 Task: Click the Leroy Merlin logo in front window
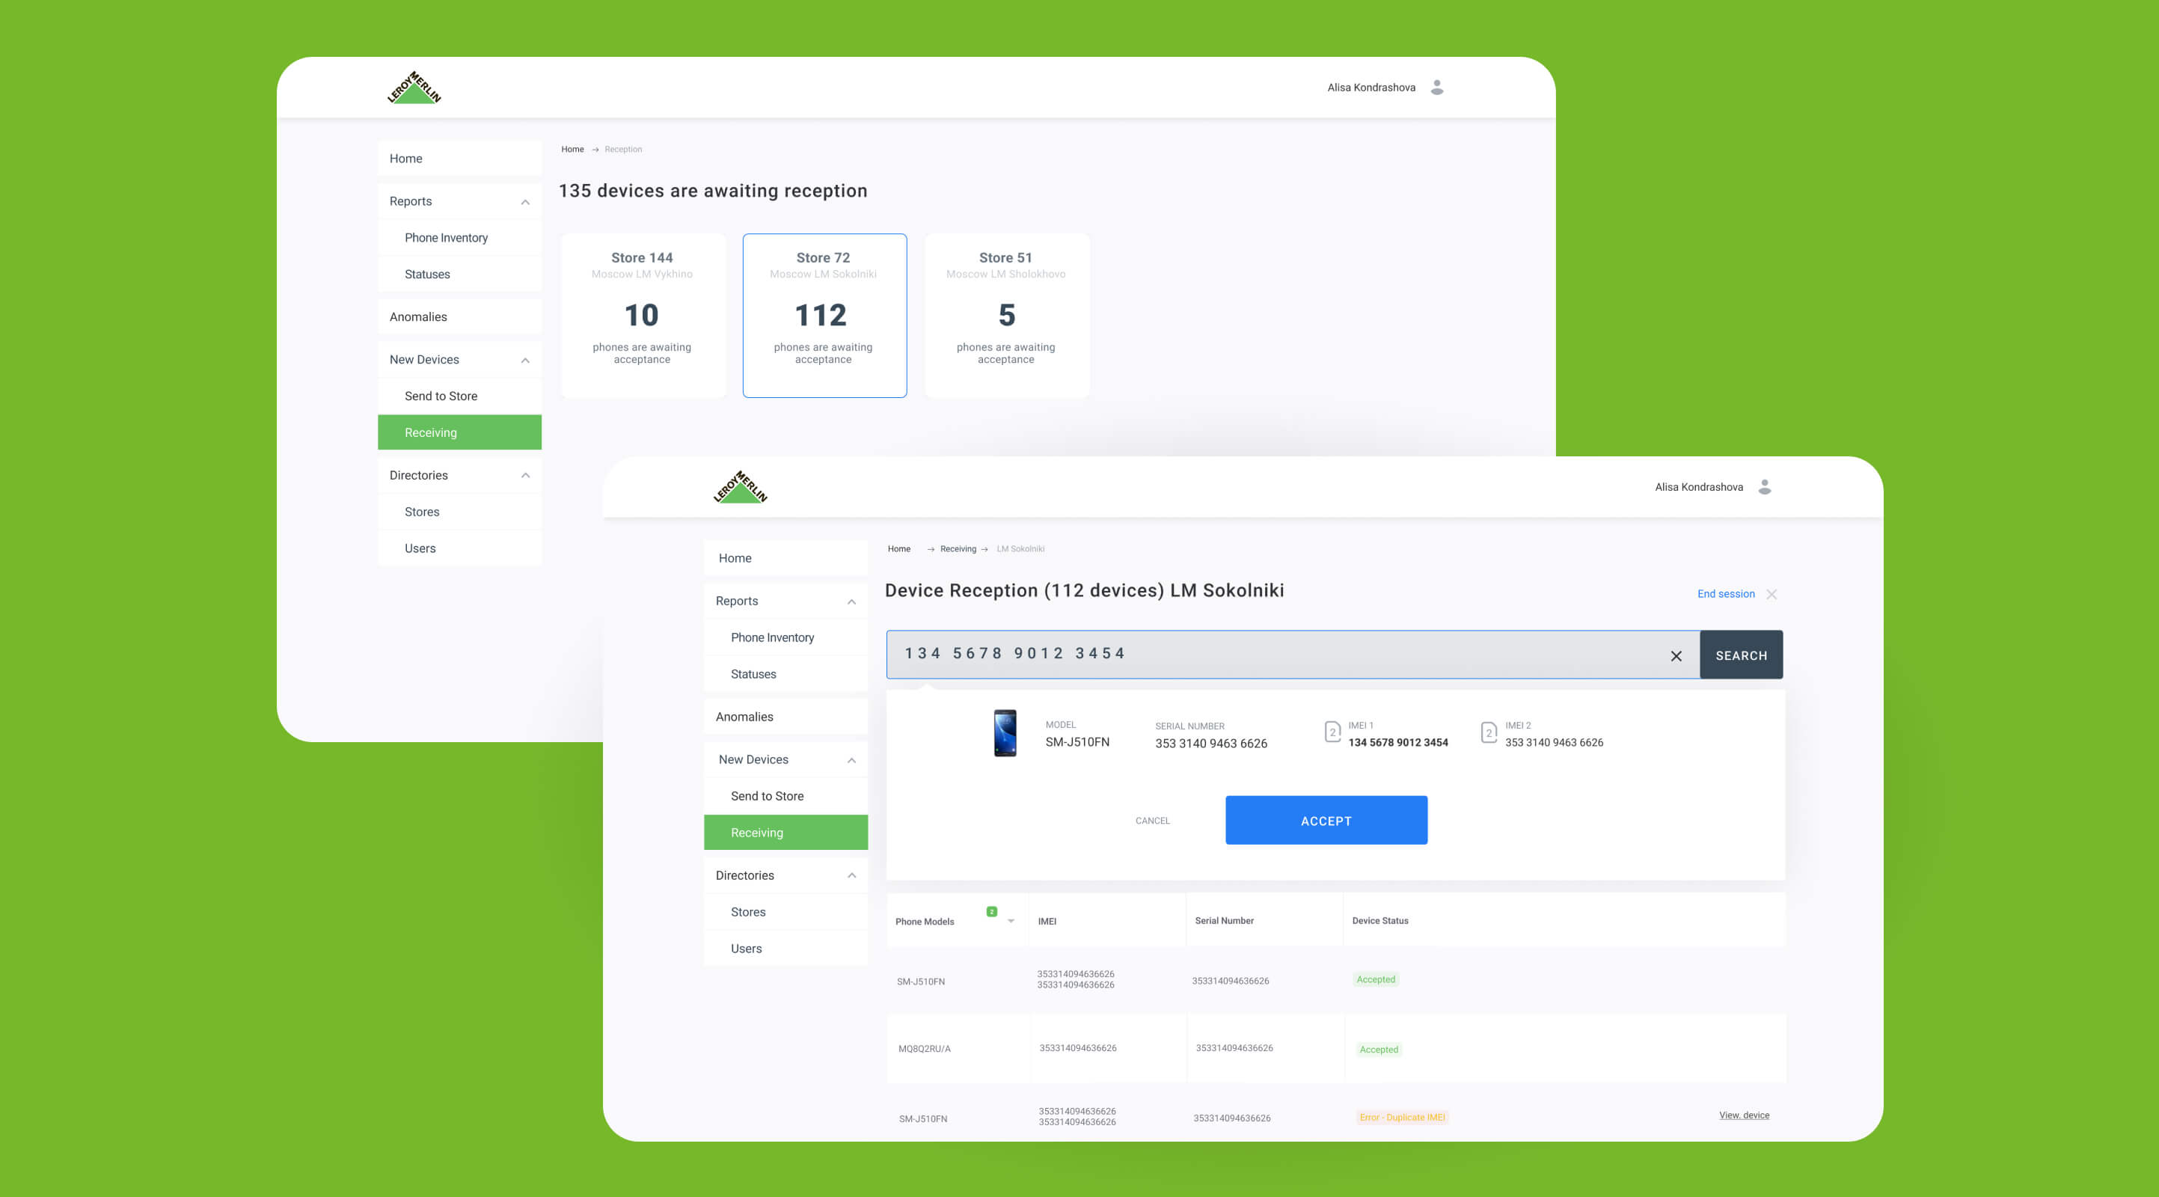point(740,487)
